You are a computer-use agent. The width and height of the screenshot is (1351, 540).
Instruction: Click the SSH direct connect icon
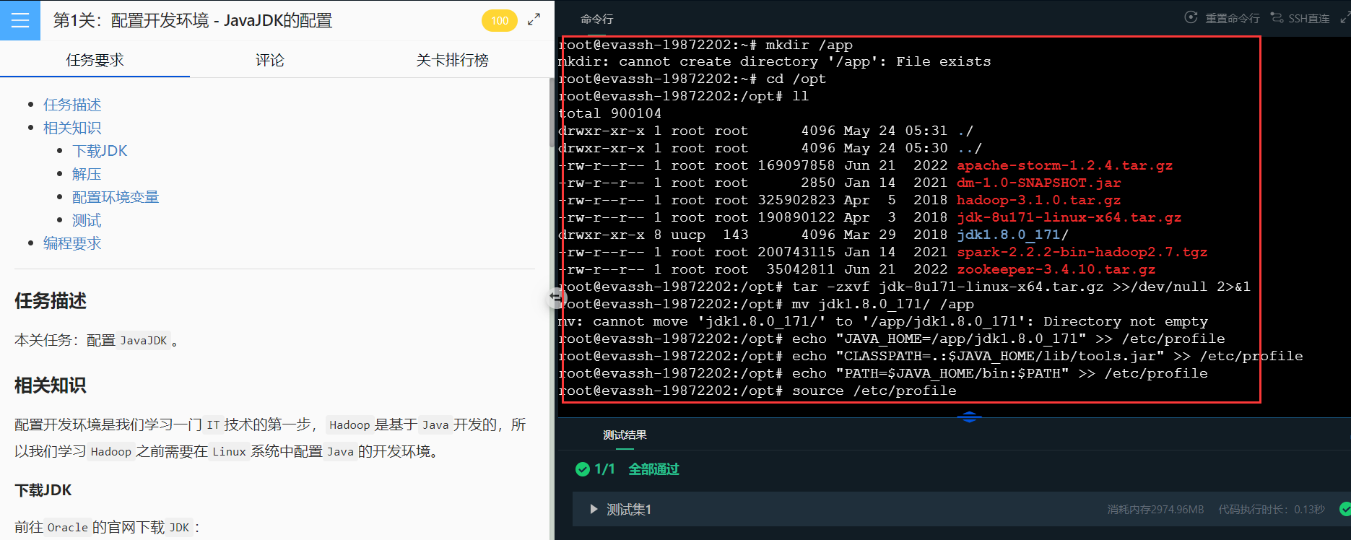click(x=1277, y=17)
